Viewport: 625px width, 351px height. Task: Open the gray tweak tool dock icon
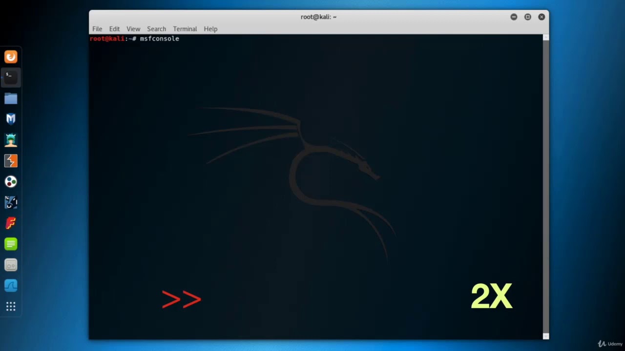(11, 265)
